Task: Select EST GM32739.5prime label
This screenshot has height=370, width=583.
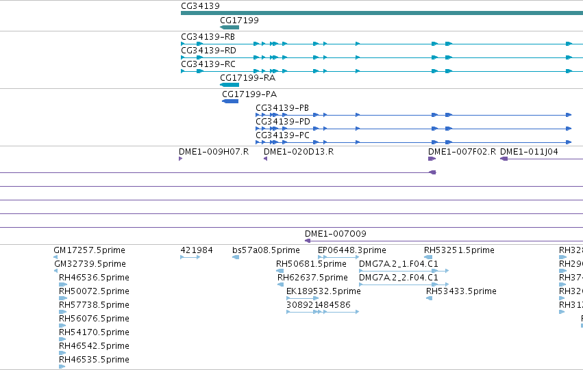Action: click(90, 264)
